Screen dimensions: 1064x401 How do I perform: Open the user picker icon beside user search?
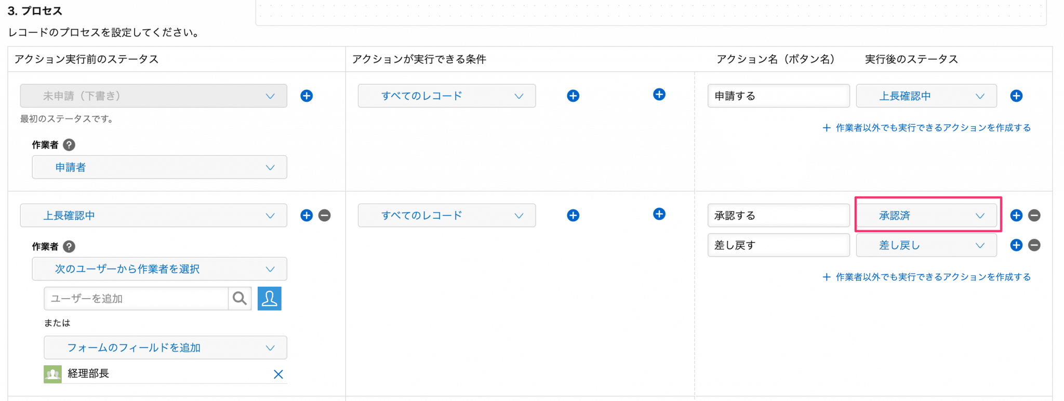tap(269, 299)
